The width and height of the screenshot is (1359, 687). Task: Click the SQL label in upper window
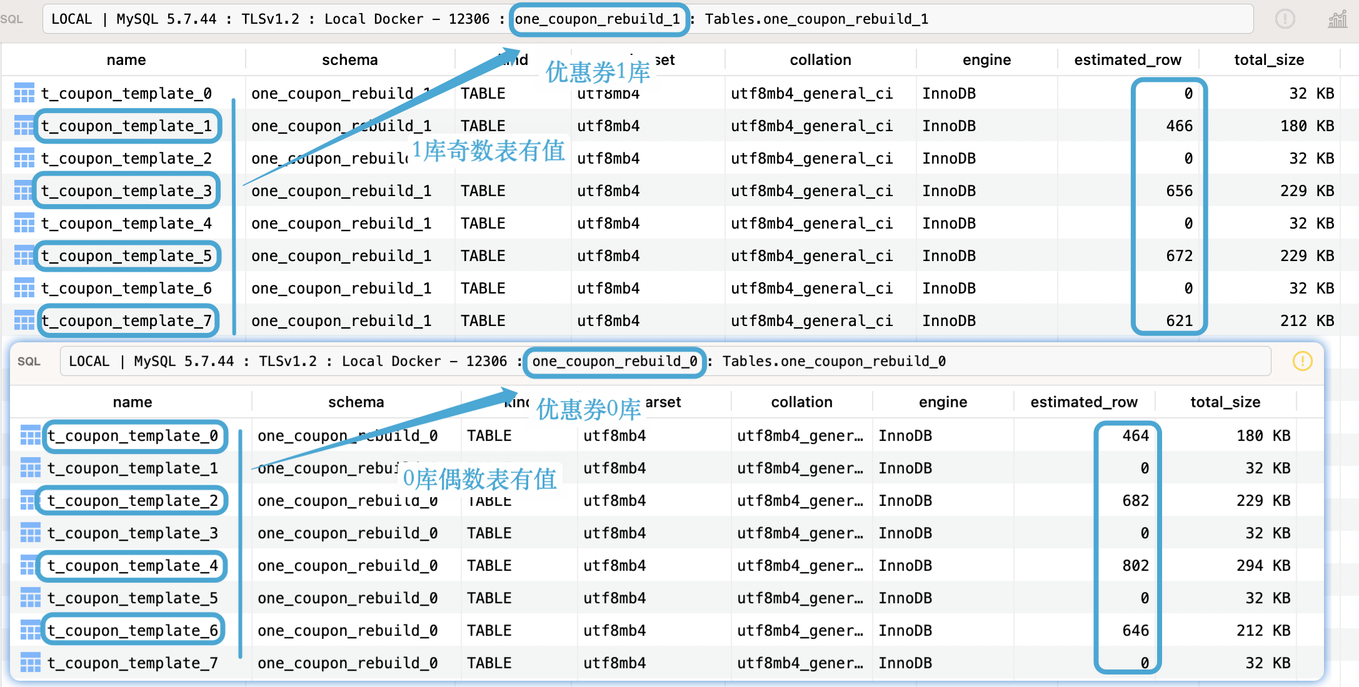[12, 19]
